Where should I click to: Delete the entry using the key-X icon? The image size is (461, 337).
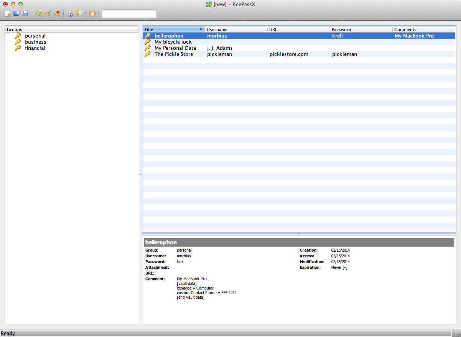tap(57, 14)
